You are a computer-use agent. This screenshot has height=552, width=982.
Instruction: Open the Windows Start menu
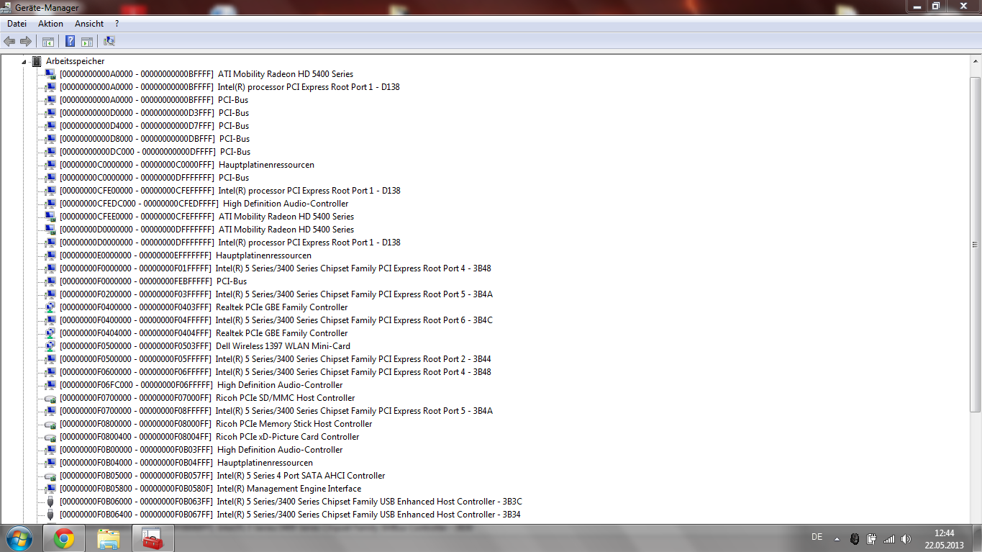pos(19,538)
